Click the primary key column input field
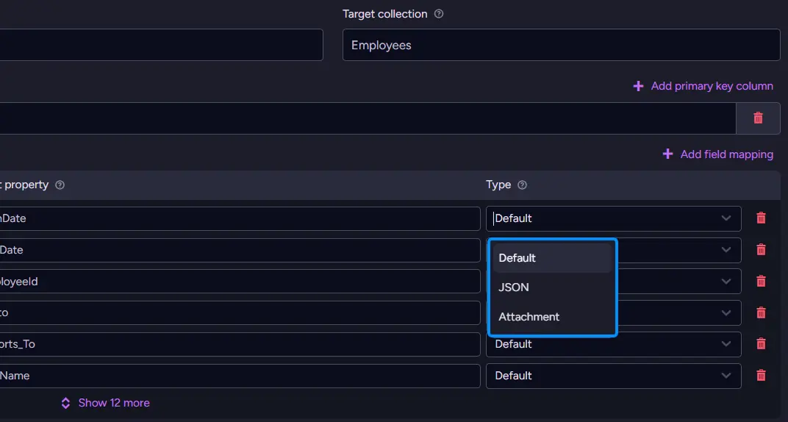Image resolution: width=788 pixels, height=422 pixels. point(368,118)
